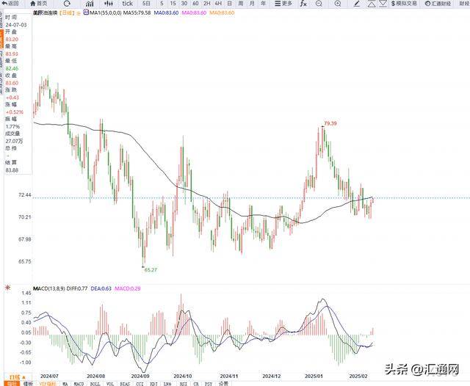The height and width of the screenshot is (386, 470).
Task: Switch to the line chart type icon
Action: (90, 4)
